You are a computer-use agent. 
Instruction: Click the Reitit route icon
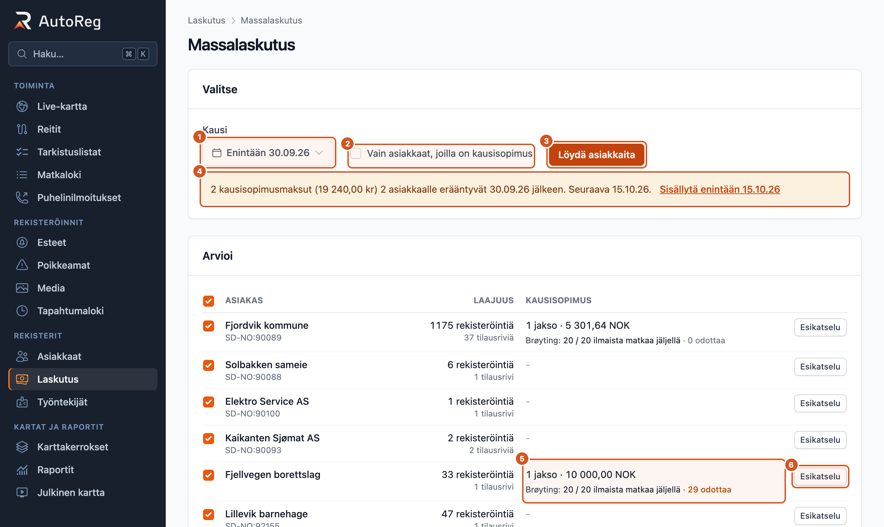tap(22, 129)
